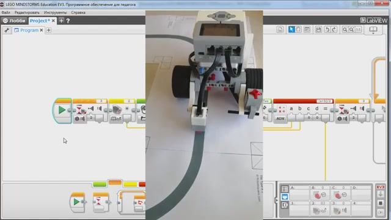Select motor on port B

tap(320, 193)
